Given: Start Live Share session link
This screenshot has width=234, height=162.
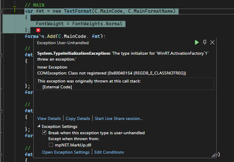Looking at the screenshot, I should [x=118, y=119].
